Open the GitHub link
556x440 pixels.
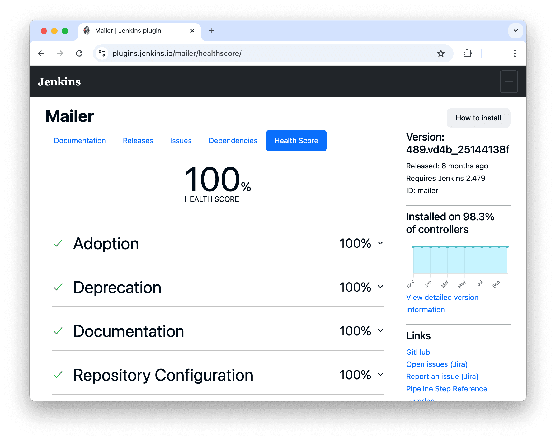418,352
